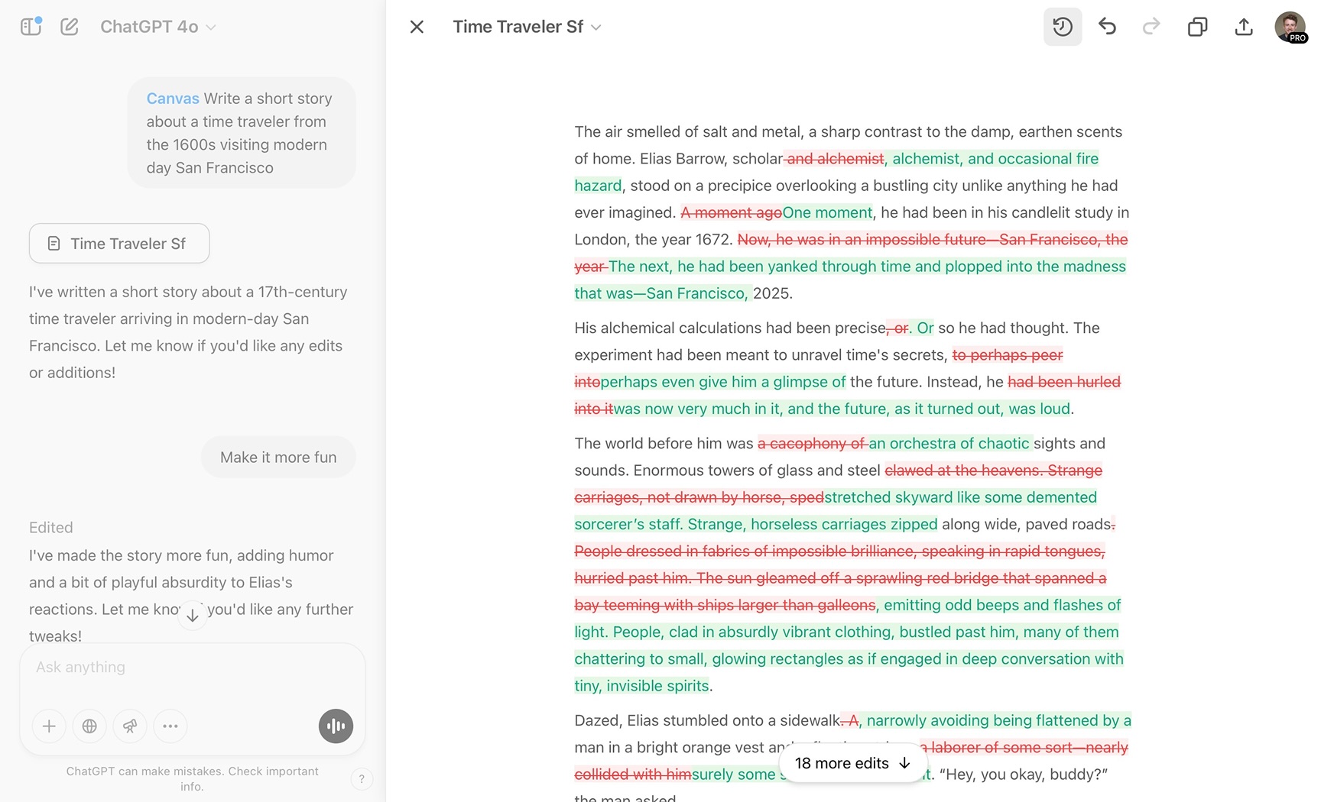The image size is (1321, 802).
Task: Open the Time Traveler Sf document card
Action: [119, 244]
